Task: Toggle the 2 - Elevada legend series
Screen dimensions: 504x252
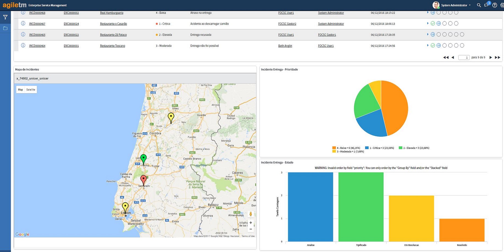Action: 414,148
